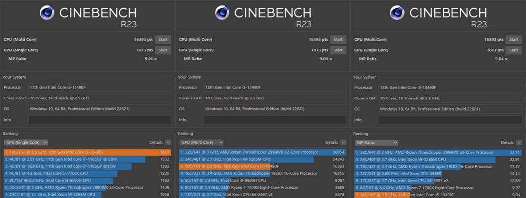Click the OS field in the MP Ratio ranking panel
526x198 pixels.
point(450,109)
